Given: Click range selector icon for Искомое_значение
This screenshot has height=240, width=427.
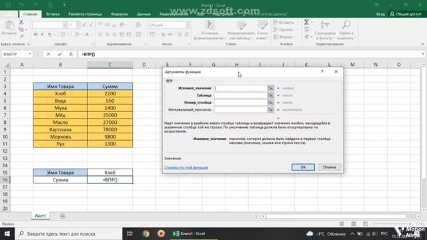Looking at the screenshot, I should (270, 88).
